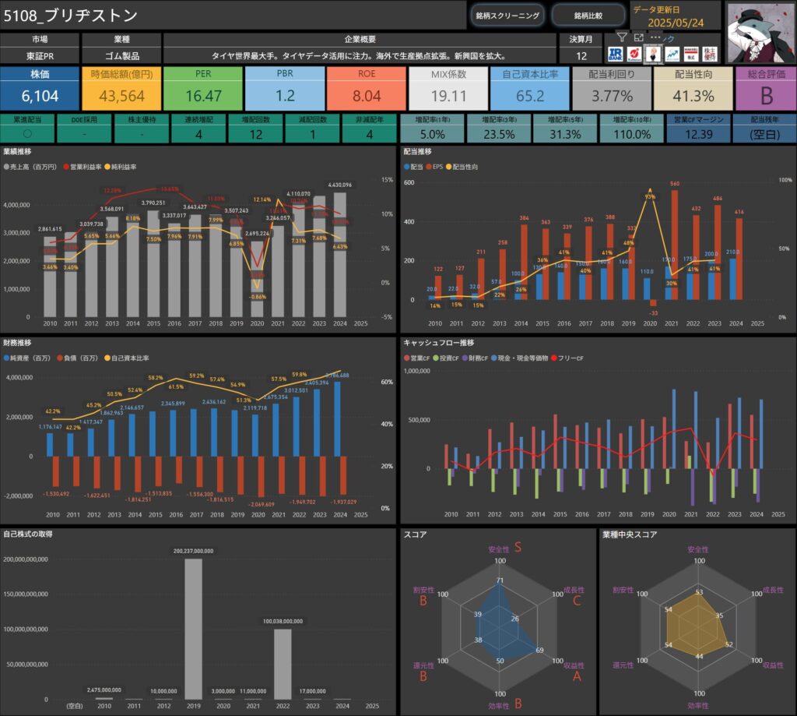This screenshot has height=716, width=797.
Task: Click the 営業CFマージン 12.39 card
Action: coord(698,129)
